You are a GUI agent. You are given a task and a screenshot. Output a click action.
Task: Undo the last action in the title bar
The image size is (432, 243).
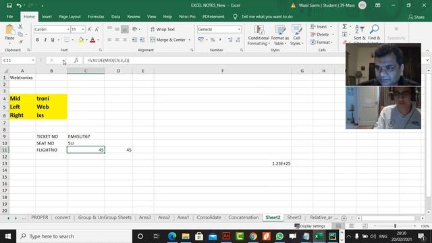pos(19,5)
